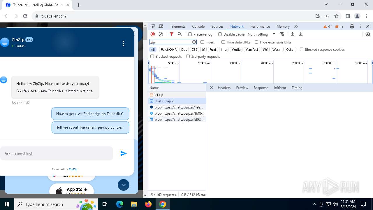Open network search magnifier icon

[x=180, y=34]
